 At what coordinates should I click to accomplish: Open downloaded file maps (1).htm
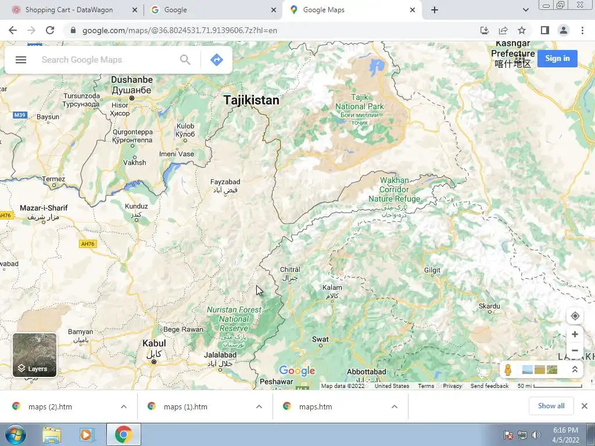click(x=185, y=407)
